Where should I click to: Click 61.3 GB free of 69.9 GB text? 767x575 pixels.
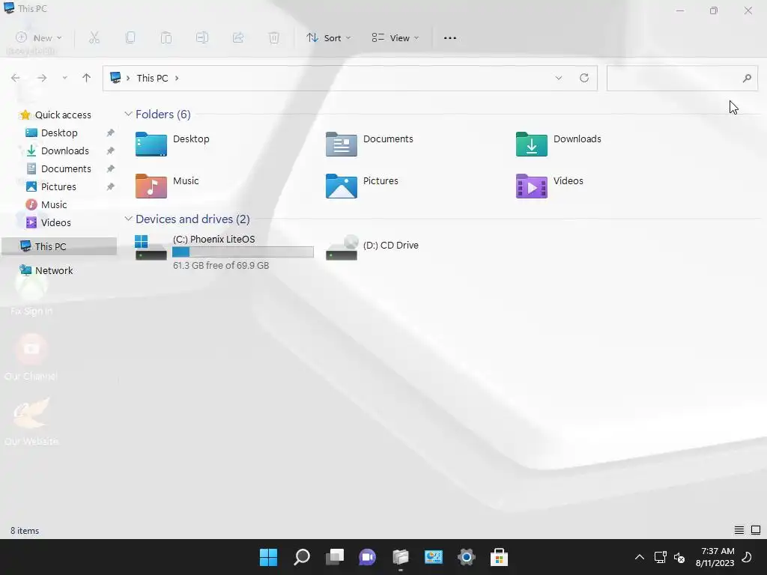pos(221,266)
